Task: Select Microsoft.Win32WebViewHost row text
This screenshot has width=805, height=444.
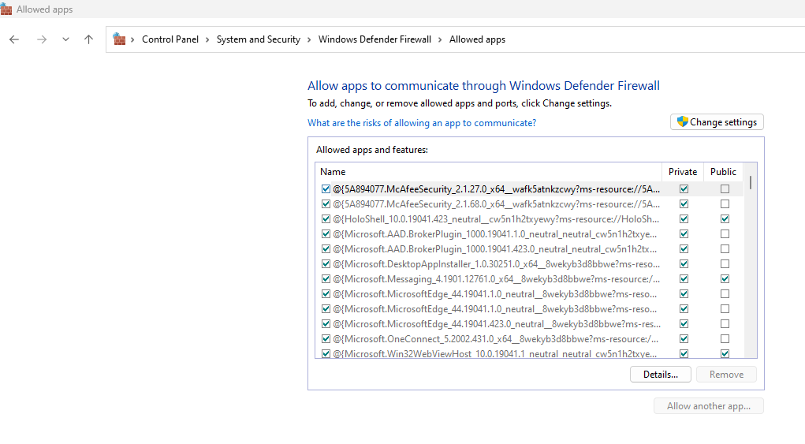Action: 494,353
